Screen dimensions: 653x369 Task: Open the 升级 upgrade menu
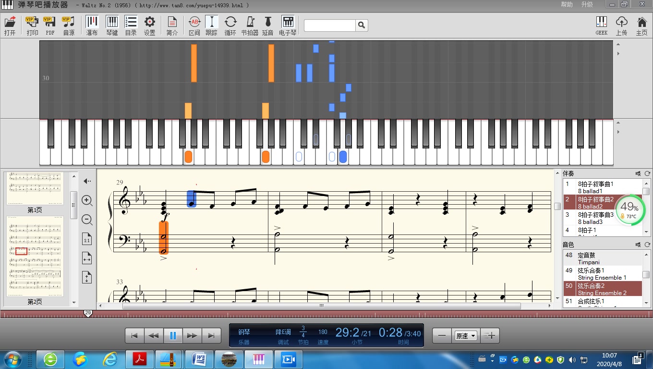tap(587, 4)
